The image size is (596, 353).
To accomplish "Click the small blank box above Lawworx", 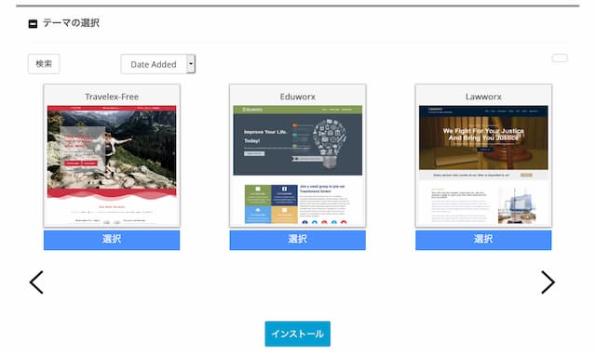I will tap(560, 58).
